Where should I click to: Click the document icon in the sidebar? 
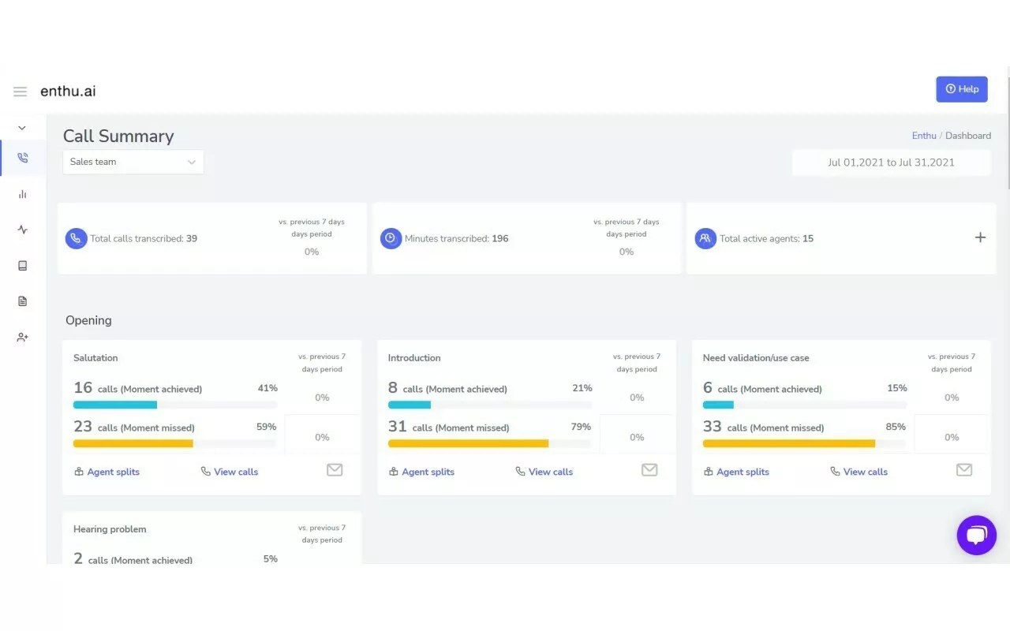point(21,301)
